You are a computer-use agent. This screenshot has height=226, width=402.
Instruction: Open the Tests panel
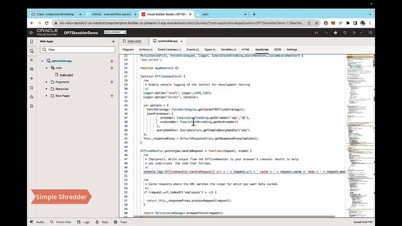(x=102, y=222)
